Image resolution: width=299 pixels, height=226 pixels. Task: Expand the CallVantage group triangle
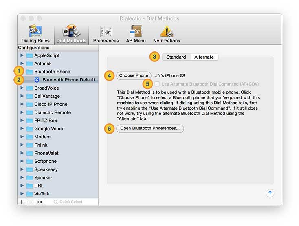pyautogui.click(x=22, y=96)
